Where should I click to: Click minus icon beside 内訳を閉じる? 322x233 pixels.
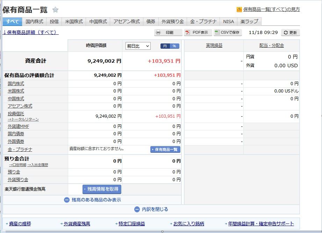[137, 209]
